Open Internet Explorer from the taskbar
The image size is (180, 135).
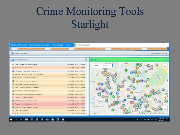pos(37,119)
